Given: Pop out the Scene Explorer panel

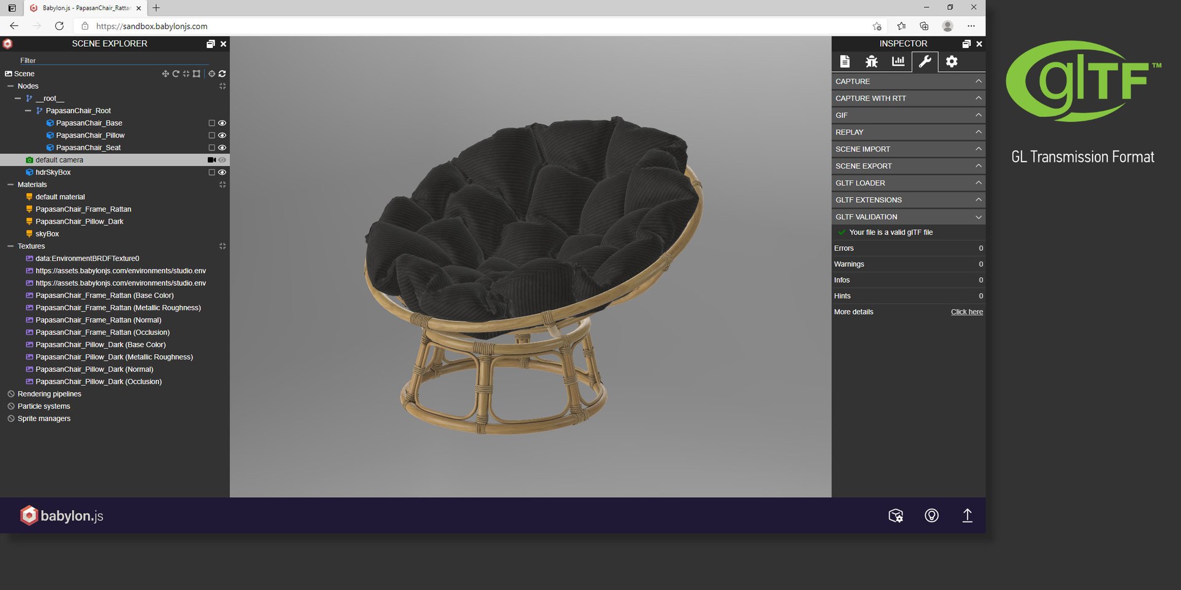Looking at the screenshot, I should (210, 44).
